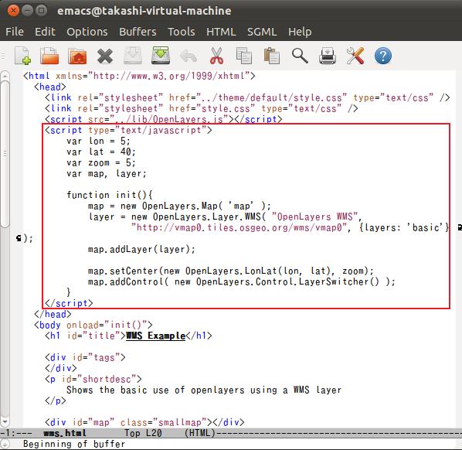Viewport: 462px width, 450px height.
Task: Click the WMS Example heading text
Action: 155,336
